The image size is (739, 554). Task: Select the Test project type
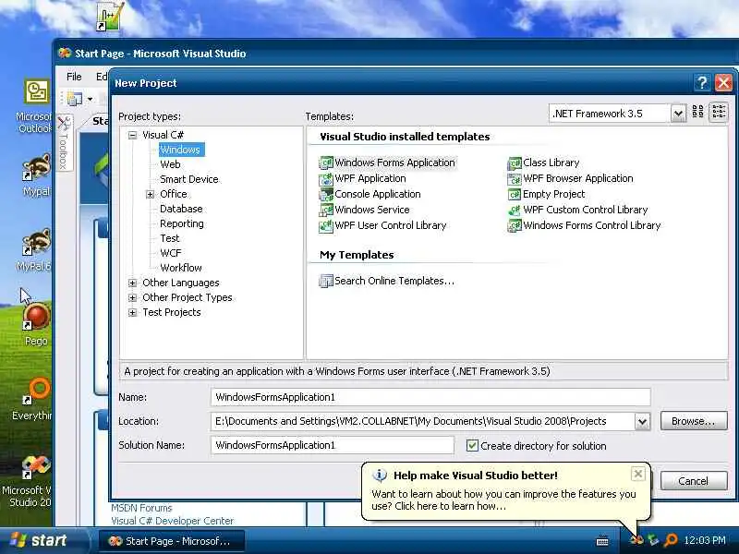point(170,238)
